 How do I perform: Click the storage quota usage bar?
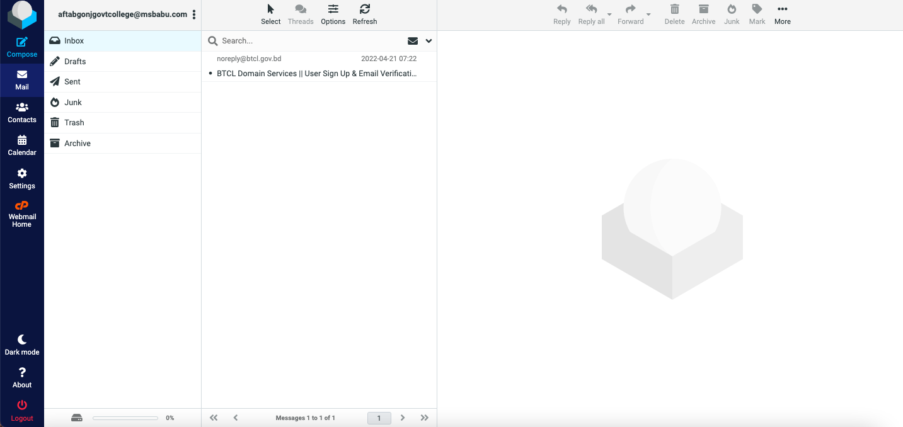pyautogui.click(x=125, y=418)
